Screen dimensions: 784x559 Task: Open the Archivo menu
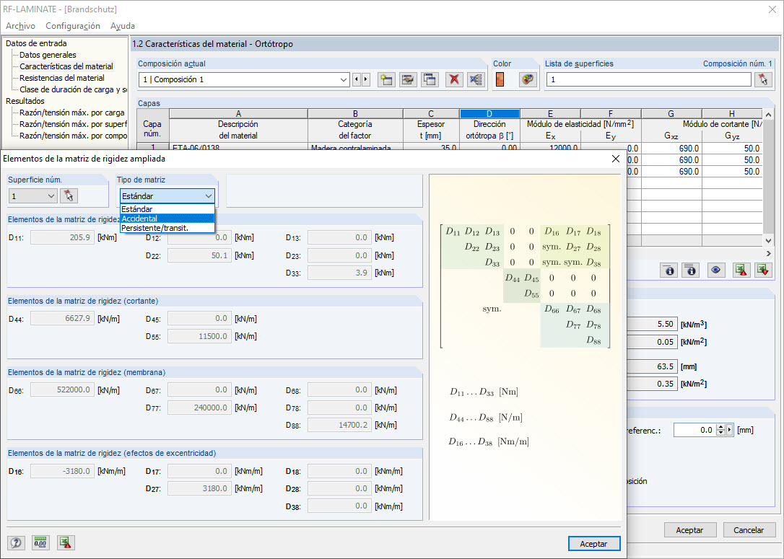point(20,26)
